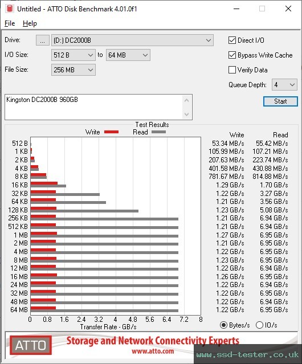Open the File menu

(x=10, y=23)
